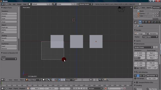Click the 50% resolution slider
Image resolution: width=161 pixels, height=90 pixels.
pos(140,58)
